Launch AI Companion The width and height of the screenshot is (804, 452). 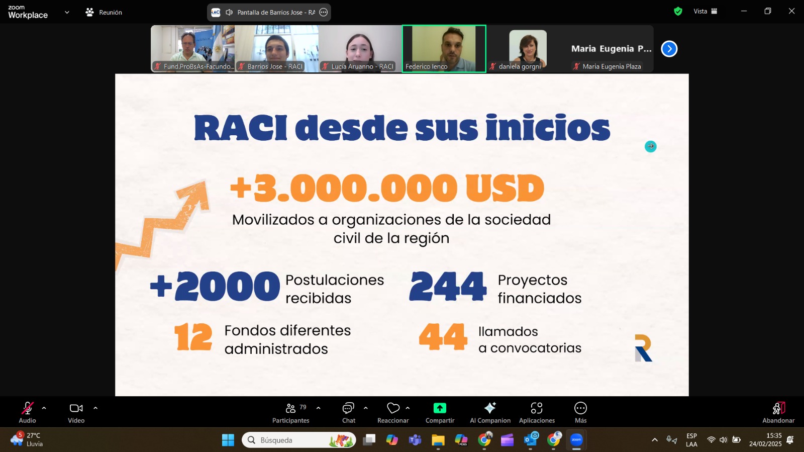click(490, 412)
